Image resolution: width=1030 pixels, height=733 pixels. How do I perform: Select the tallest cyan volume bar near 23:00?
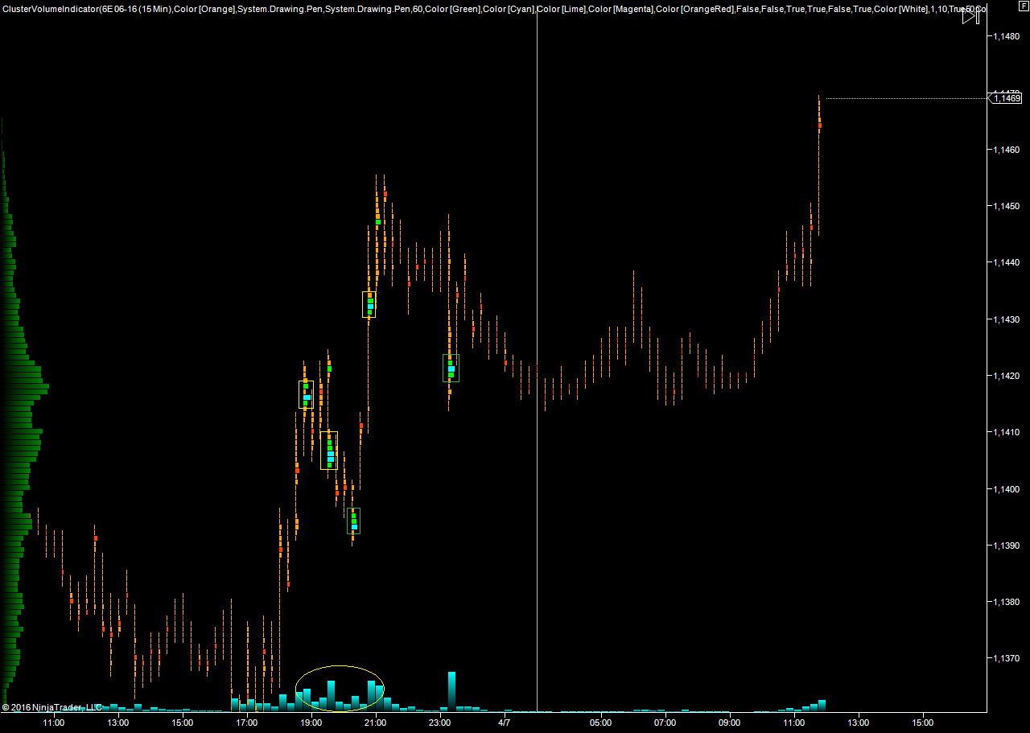pyautogui.click(x=452, y=692)
